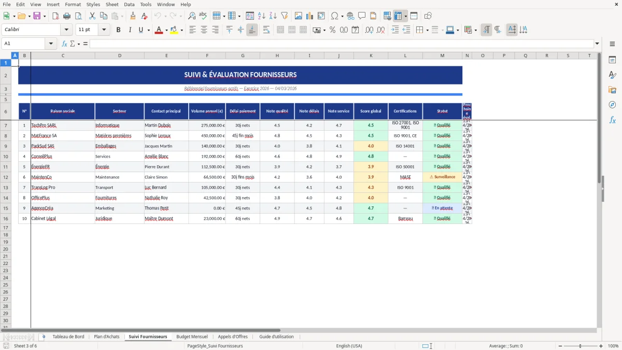This screenshot has width=622, height=350.
Task: Insert Image icon in toolbar
Action: (299, 16)
